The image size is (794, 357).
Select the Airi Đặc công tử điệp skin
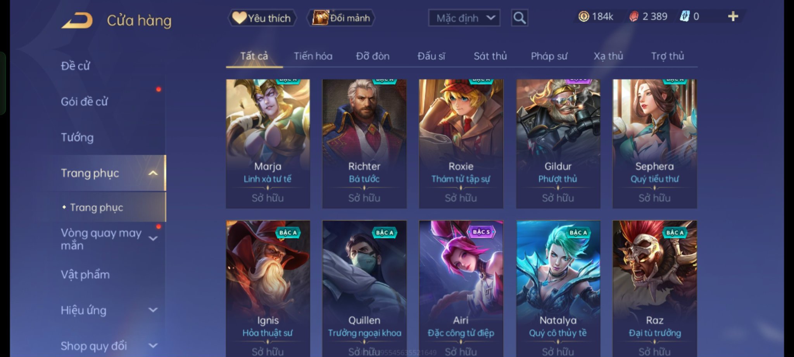(x=461, y=288)
